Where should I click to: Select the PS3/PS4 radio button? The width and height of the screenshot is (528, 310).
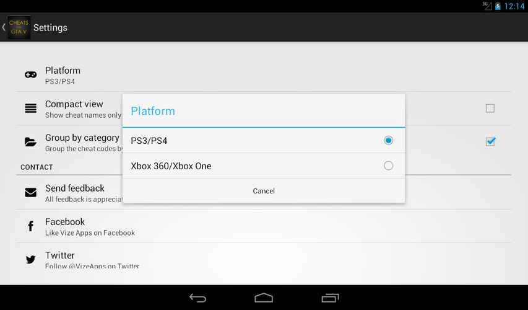click(388, 140)
